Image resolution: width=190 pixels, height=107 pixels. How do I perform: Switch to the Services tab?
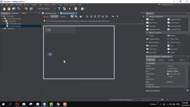[x=15, y=13]
